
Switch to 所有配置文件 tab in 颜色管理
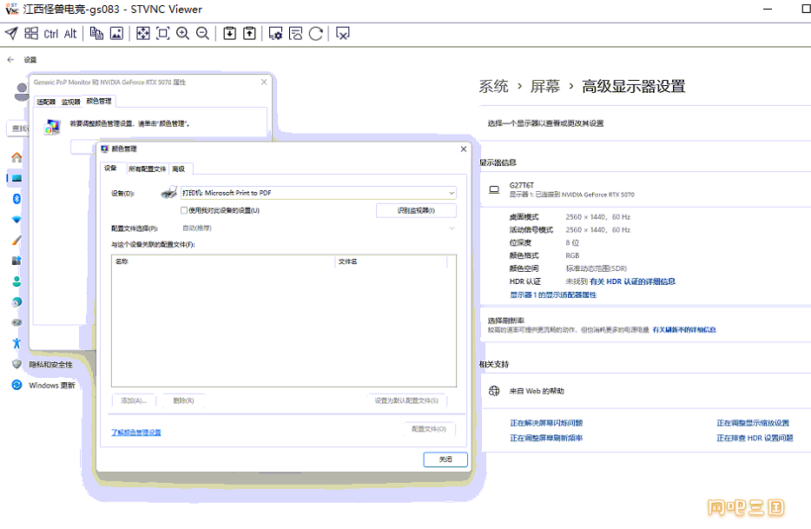coord(148,169)
